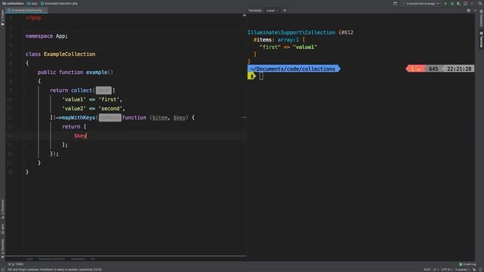
Task: Run with coverage icon in toolbar
Action: pos(459,3)
